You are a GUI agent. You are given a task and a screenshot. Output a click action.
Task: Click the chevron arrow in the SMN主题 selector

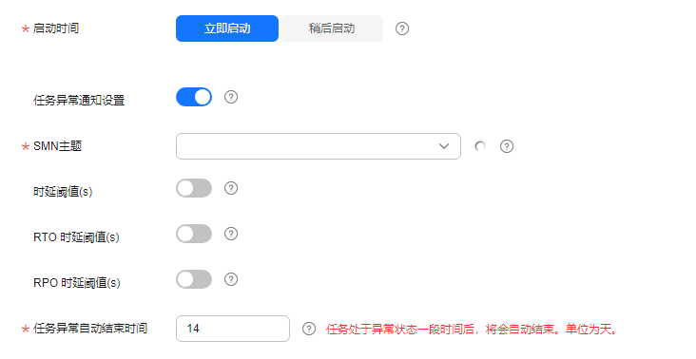tap(444, 146)
